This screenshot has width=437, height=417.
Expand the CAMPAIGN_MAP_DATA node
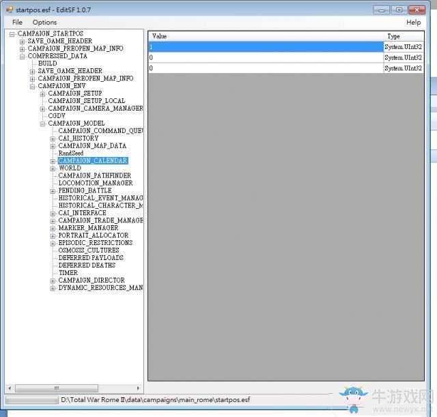(x=53, y=146)
